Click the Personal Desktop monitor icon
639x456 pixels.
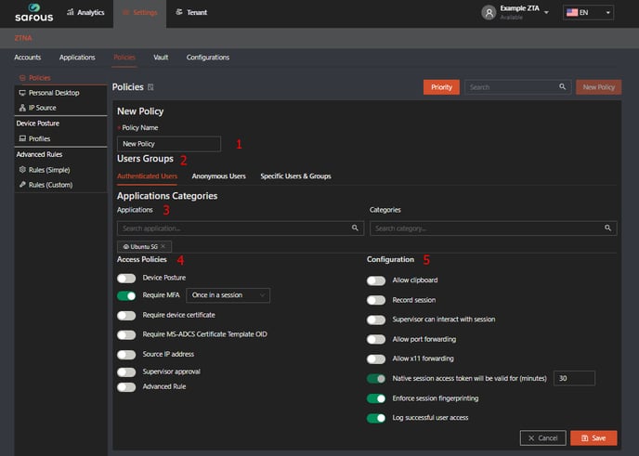point(22,93)
